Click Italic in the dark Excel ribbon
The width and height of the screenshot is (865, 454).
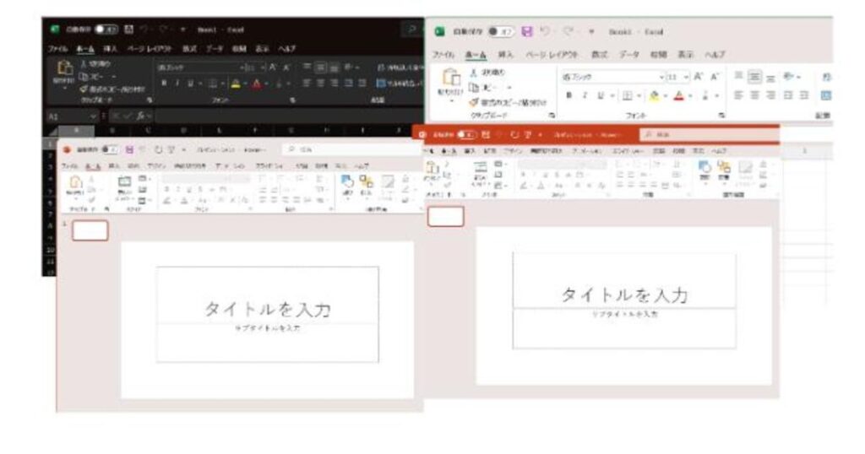click(x=177, y=84)
